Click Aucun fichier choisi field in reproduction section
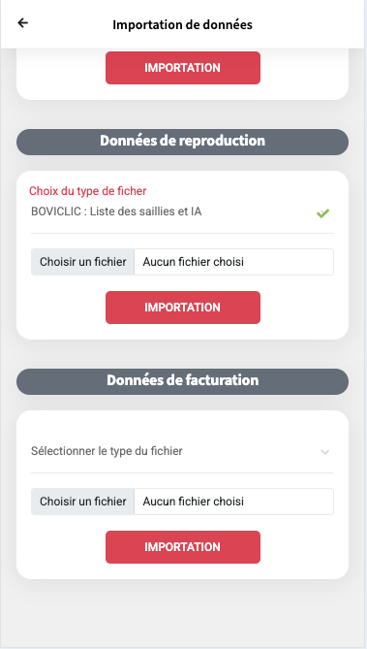The width and height of the screenshot is (367, 649). (x=234, y=262)
